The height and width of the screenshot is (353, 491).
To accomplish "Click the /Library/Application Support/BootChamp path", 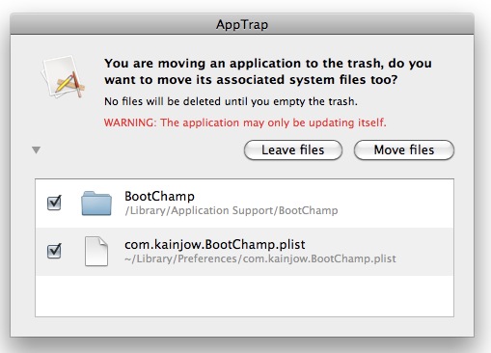I will click(x=232, y=210).
